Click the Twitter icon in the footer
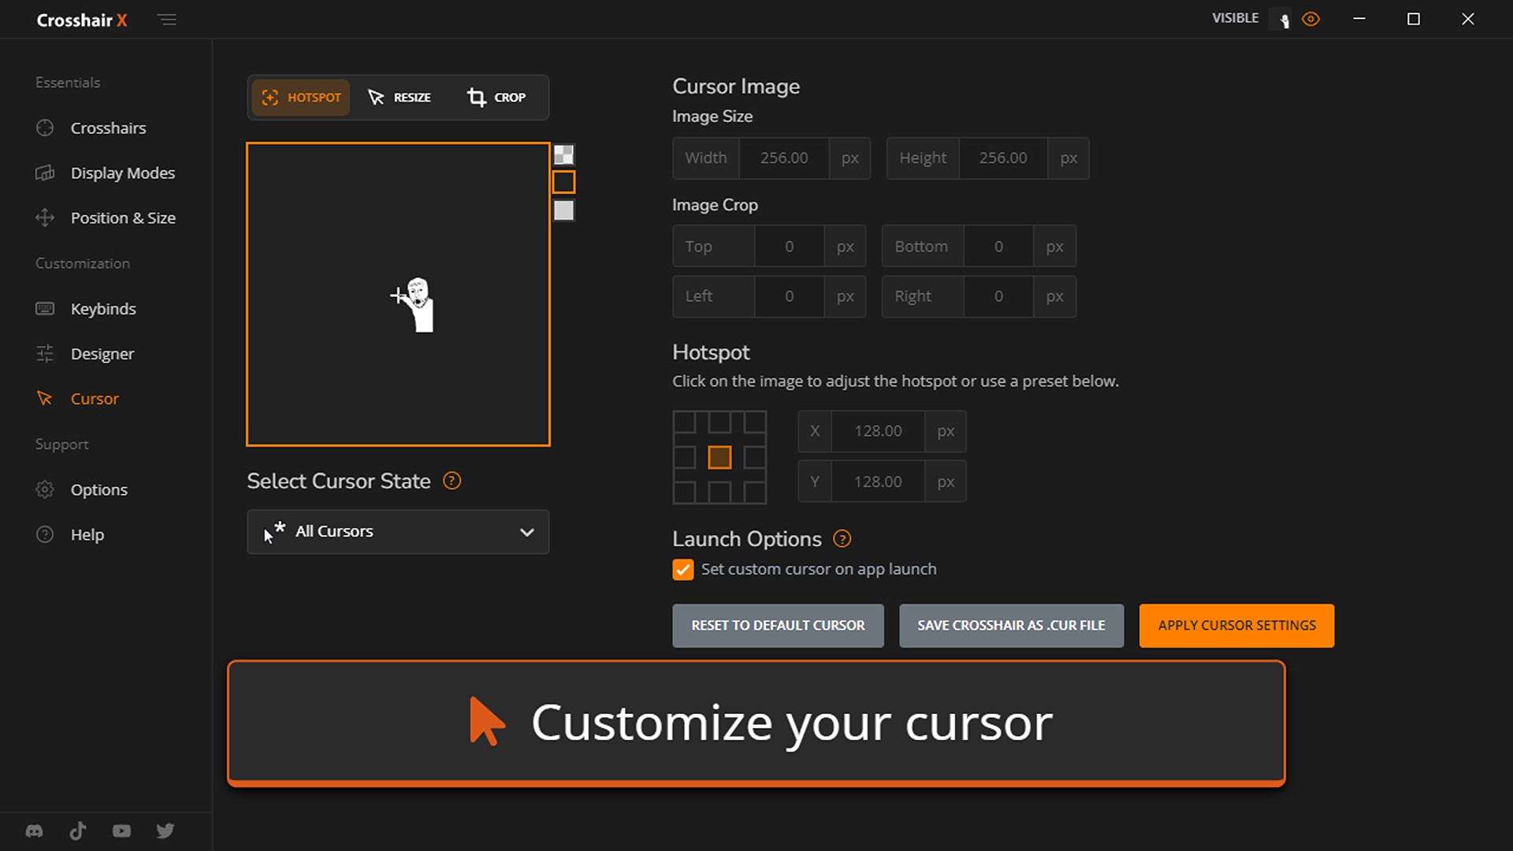Viewport: 1513px width, 851px height. 165,831
